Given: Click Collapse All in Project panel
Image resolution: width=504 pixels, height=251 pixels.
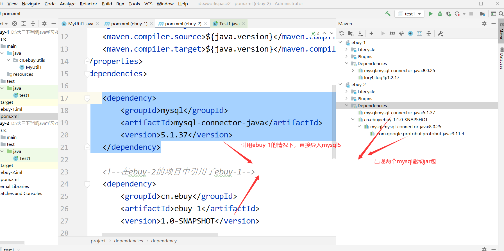Looking at the screenshot, I should point(33,24).
